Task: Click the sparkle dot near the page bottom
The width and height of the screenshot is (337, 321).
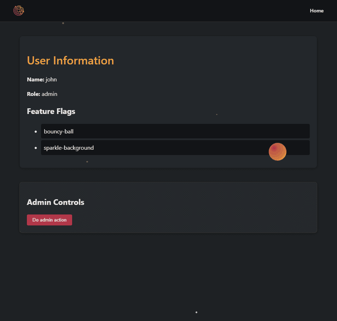Action: click(x=196, y=312)
